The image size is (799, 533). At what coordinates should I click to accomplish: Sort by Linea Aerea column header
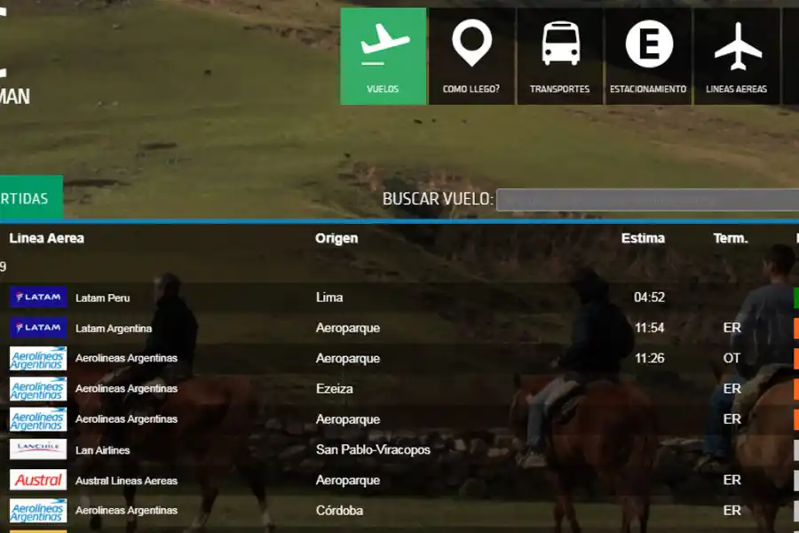pyautogui.click(x=46, y=238)
